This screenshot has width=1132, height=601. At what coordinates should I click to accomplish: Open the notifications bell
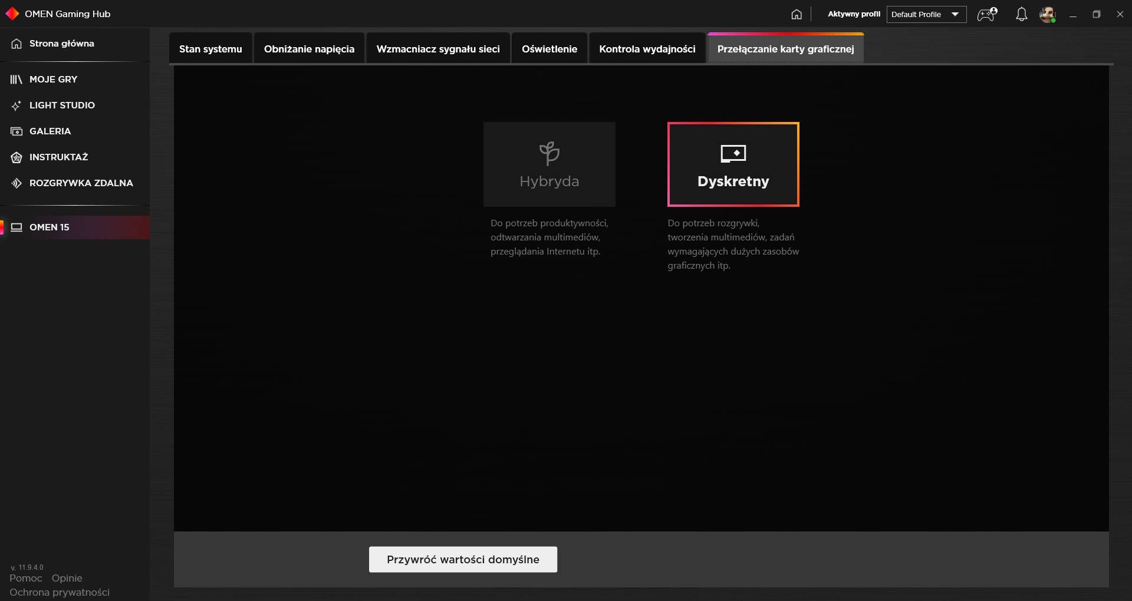point(1022,14)
